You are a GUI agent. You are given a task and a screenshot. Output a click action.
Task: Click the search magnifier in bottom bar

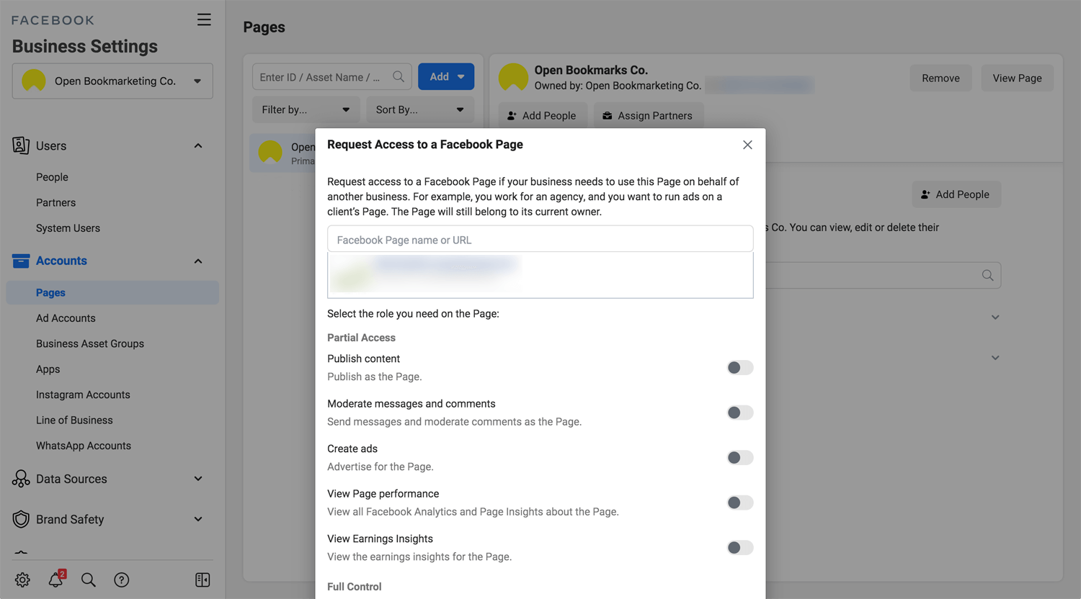click(x=89, y=580)
